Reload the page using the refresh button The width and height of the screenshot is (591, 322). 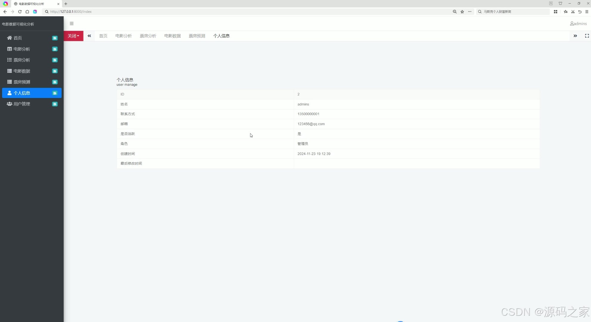click(x=20, y=12)
